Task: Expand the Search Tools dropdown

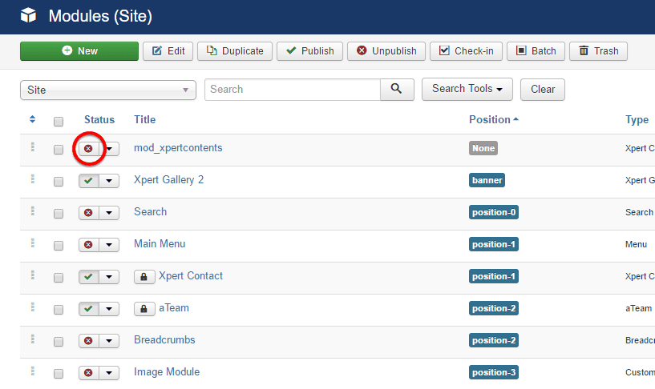Action: click(x=467, y=89)
